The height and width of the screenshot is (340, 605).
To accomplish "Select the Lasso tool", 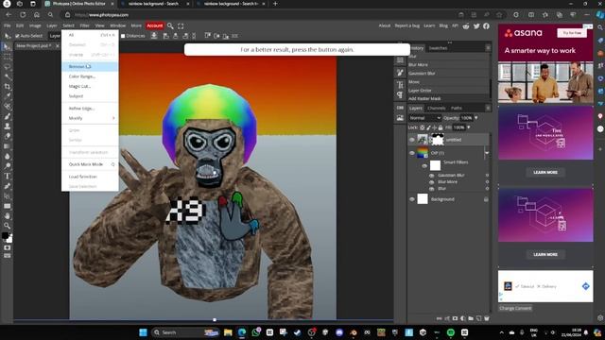I will pos(7,67).
